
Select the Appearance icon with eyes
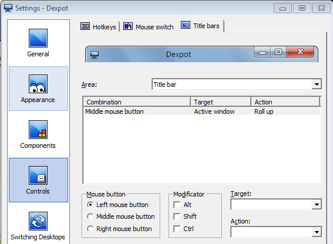click(38, 84)
